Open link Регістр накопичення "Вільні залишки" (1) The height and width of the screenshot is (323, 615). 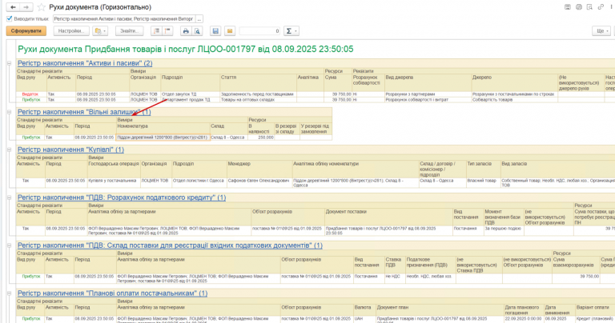pyautogui.click(x=84, y=112)
